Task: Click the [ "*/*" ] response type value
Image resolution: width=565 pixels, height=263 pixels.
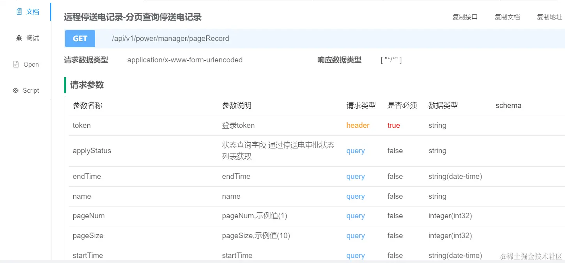Action: coord(391,60)
